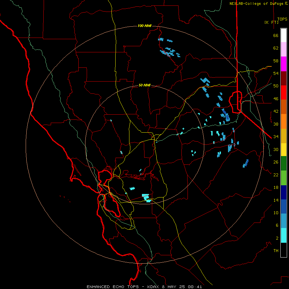
Task: Click the dark green 30 kft swatch
Action: point(284,163)
